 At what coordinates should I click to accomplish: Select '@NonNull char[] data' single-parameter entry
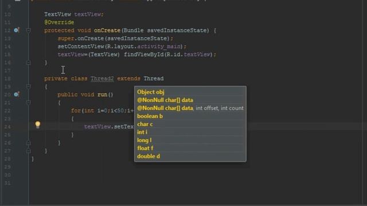190,100
